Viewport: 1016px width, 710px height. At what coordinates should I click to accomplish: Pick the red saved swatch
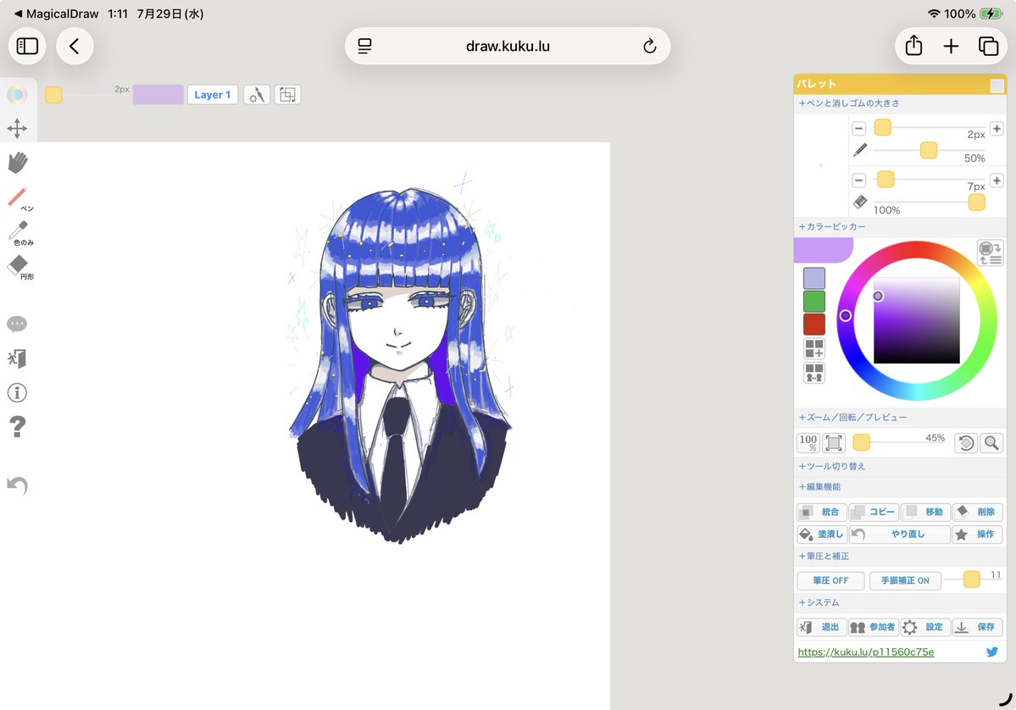pos(814,324)
